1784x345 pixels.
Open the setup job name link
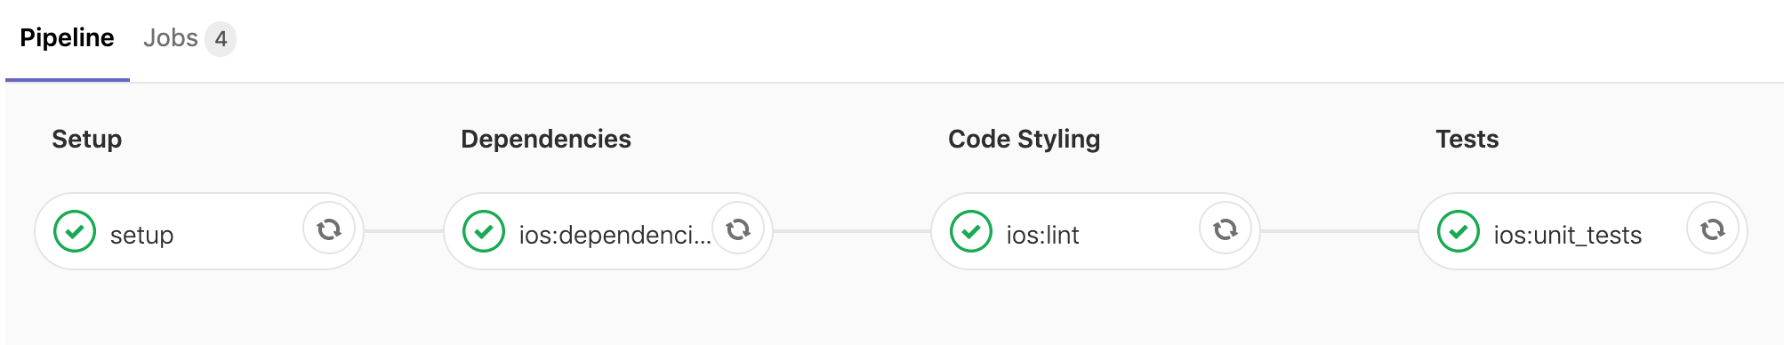tap(141, 236)
